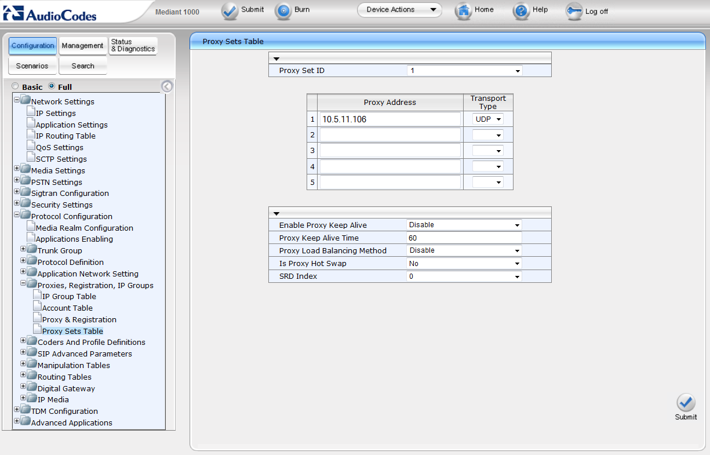Open Transport Type dropdown for row 1
The image size is (710, 455).
coord(488,119)
